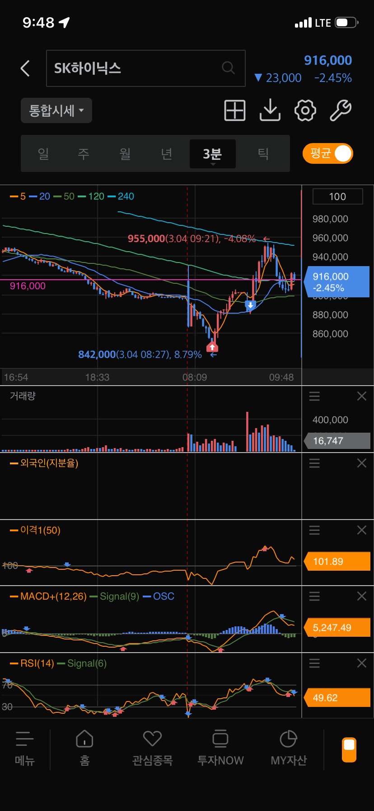Tap the 외국인(지분율) indicator label

[44, 463]
